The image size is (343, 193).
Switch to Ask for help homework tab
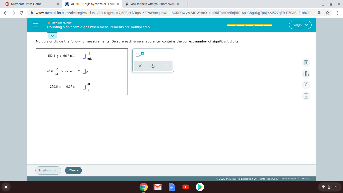(152, 4)
